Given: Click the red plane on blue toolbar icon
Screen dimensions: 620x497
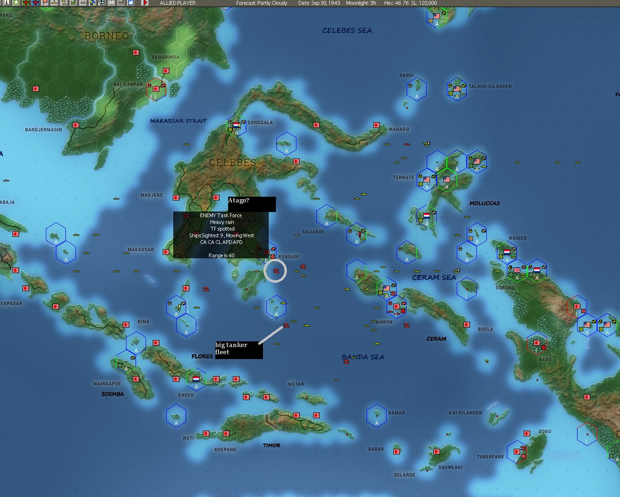Looking at the screenshot, I should pos(35,2).
